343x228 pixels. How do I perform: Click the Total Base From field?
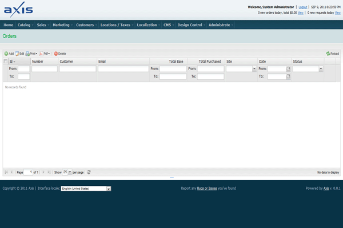(x=173, y=69)
